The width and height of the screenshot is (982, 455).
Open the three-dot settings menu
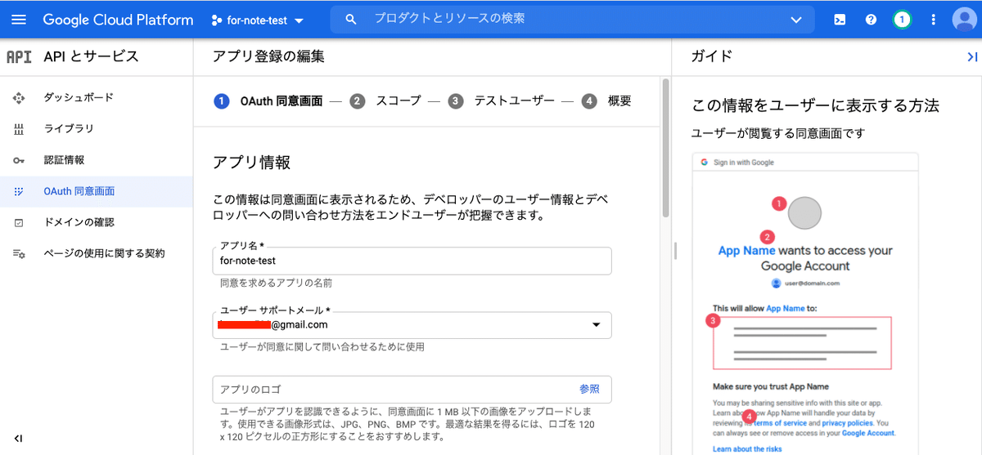coord(934,20)
